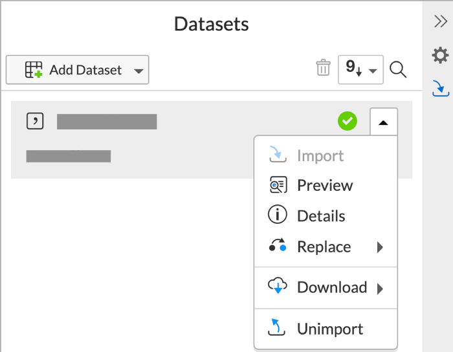Click the Replace dots icon

tap(278, 245)
